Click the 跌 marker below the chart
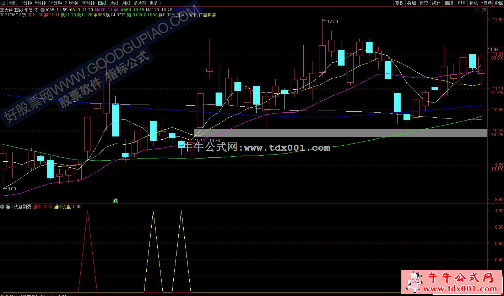The width and height of the screenshot is (504, 296). 115,201
